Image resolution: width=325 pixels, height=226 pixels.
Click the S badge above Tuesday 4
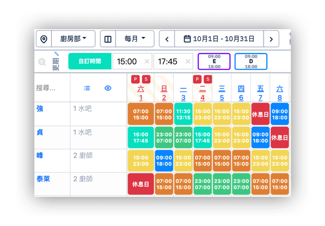point(208,79)
